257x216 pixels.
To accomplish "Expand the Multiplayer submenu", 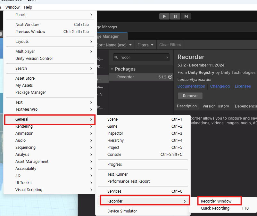I will (50, 52).
